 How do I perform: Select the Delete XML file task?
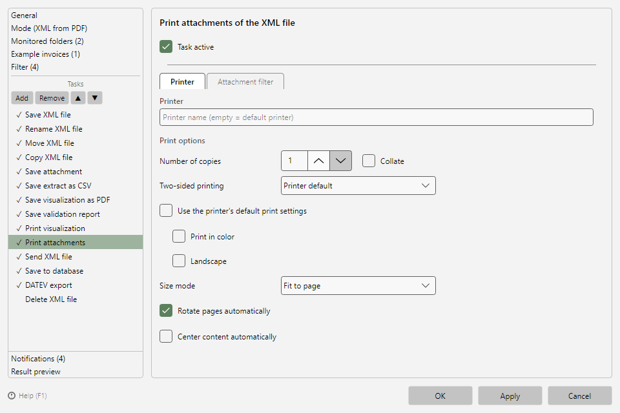[x=76, y=299]
